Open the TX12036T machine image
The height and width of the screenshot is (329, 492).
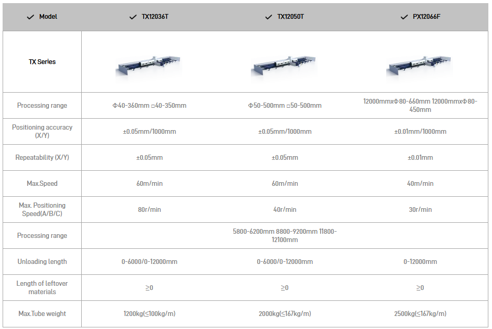(x=149, y=67)
